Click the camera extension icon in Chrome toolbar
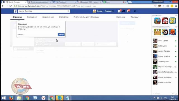 pos(159,6)
